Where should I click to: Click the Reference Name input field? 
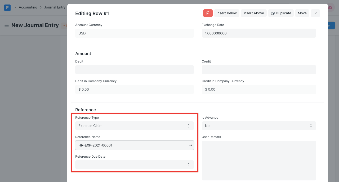click(131, 145)
